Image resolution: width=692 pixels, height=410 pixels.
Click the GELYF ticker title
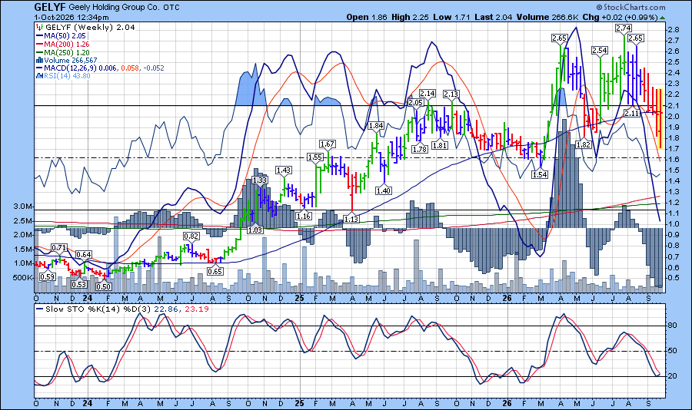(49, 7)
